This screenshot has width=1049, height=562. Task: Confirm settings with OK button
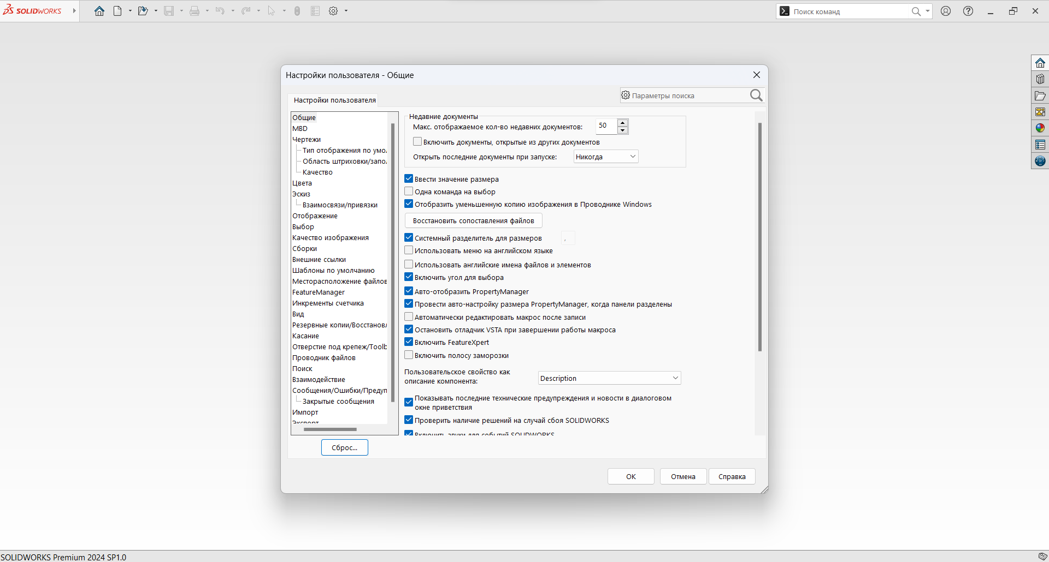pos(631,476)
